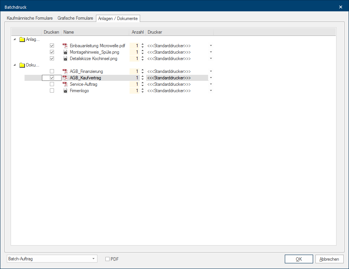Screen dimensions: 349x269
Task: Click the Anlagen folder icon
Action: pyautogui.click(x=22, y=39)
